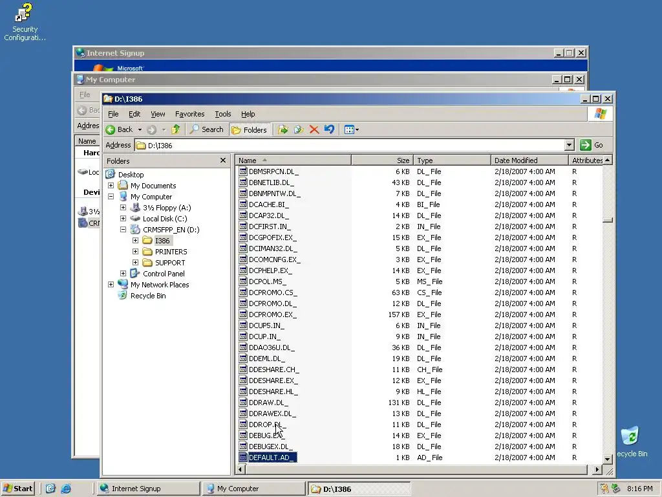Click the red Delete toolbar icon
This screenshot has height=497, width=662.
314,129
